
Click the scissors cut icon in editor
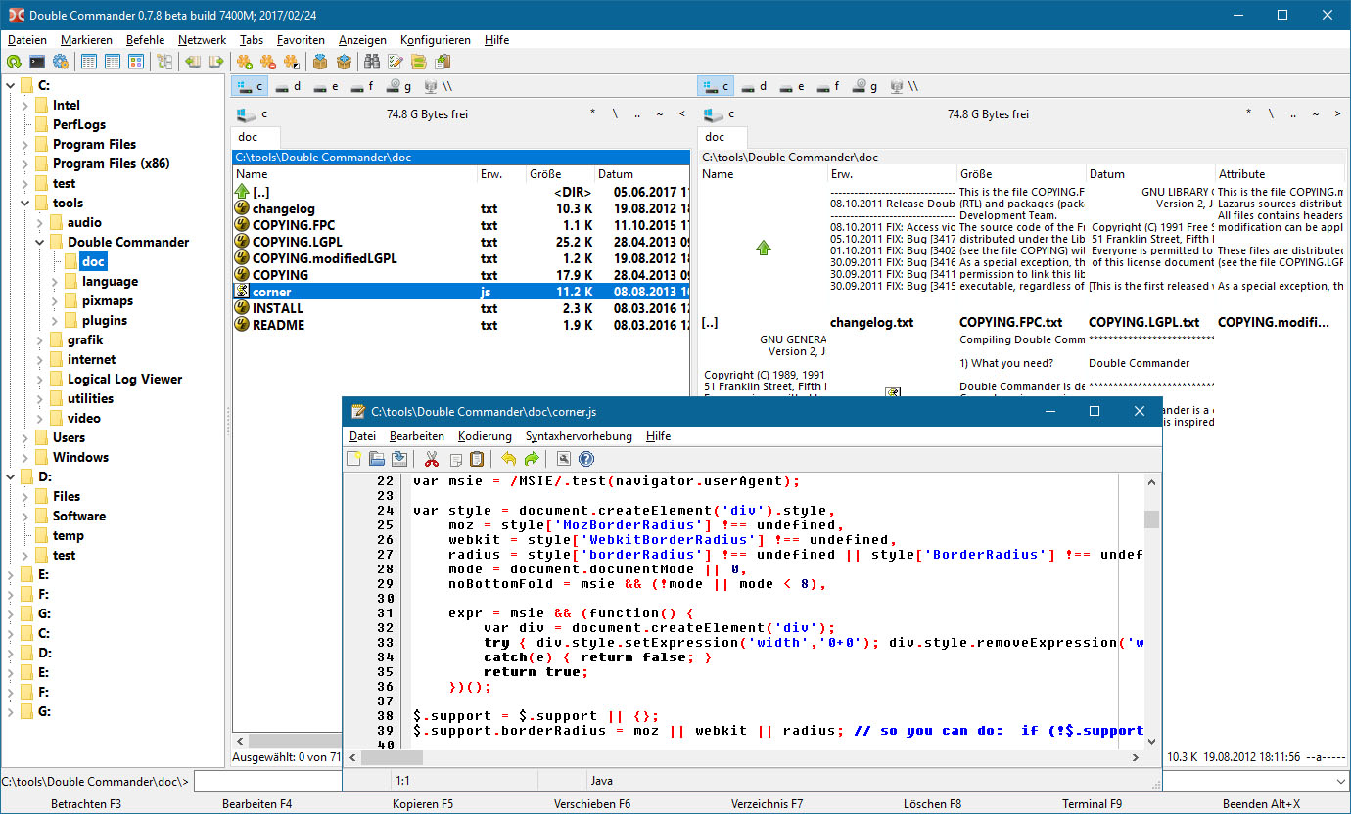[432, 459]
